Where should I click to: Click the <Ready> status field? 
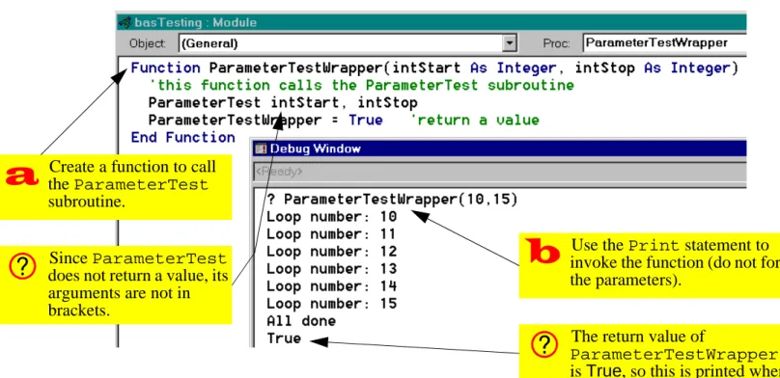click(x=499, y=172)
